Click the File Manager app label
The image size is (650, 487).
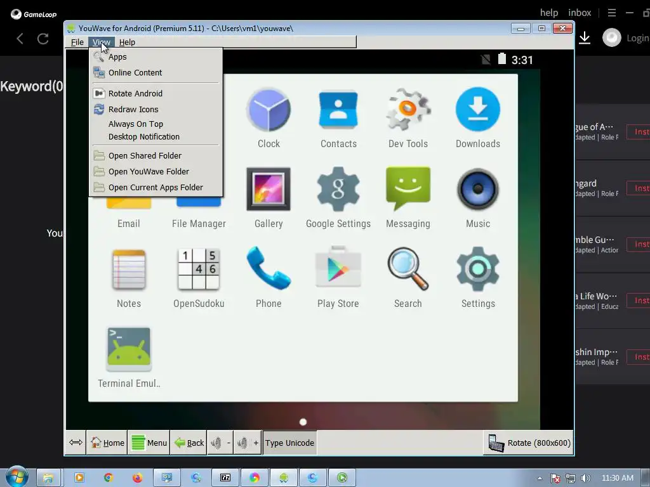[199, 224]
